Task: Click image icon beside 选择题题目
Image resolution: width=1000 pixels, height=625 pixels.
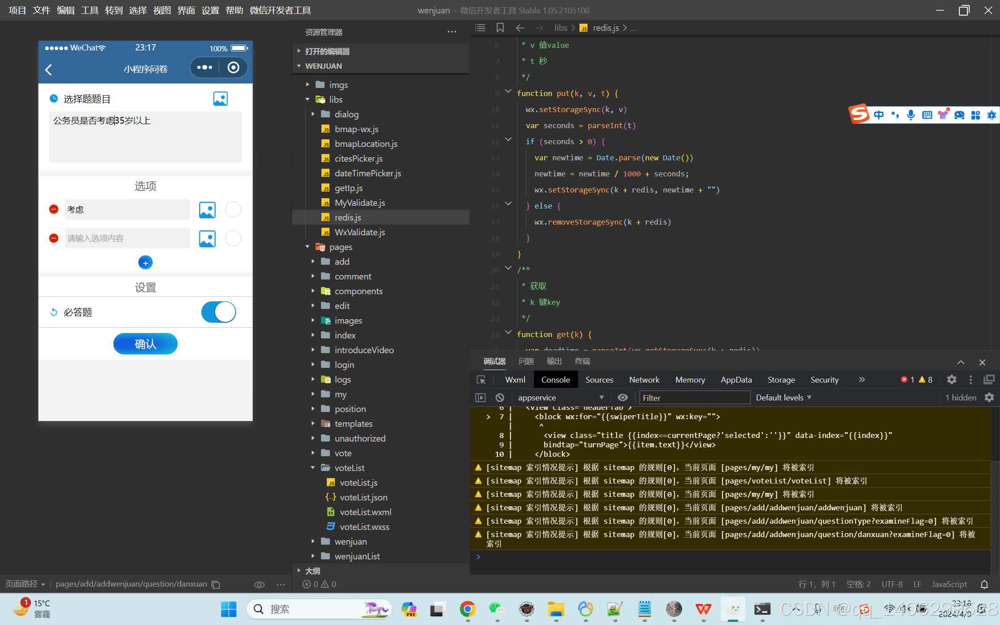Action: point(220,99)
